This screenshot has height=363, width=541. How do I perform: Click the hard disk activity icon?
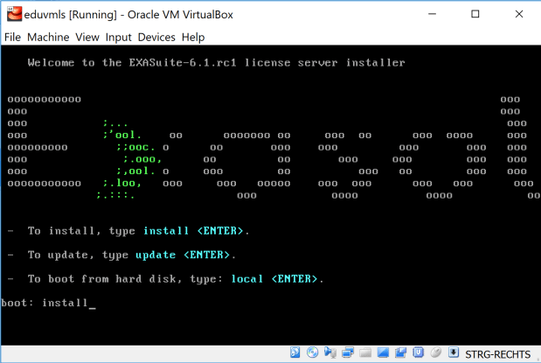click(295, 353)
